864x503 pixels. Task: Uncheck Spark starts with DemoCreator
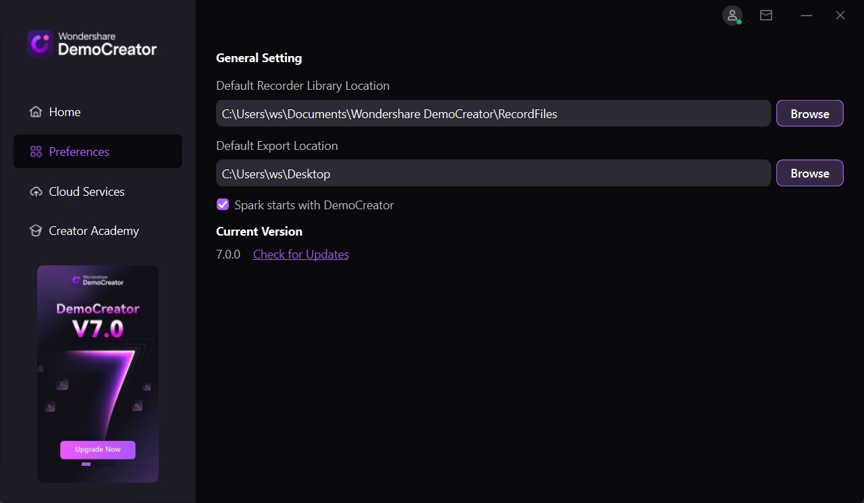223,205
